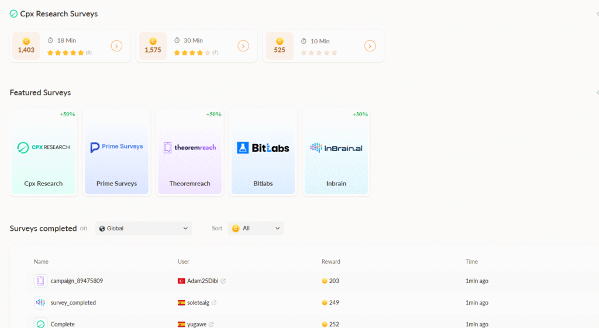
Task: Click the inBrain.ai logo
Action: 336,148
